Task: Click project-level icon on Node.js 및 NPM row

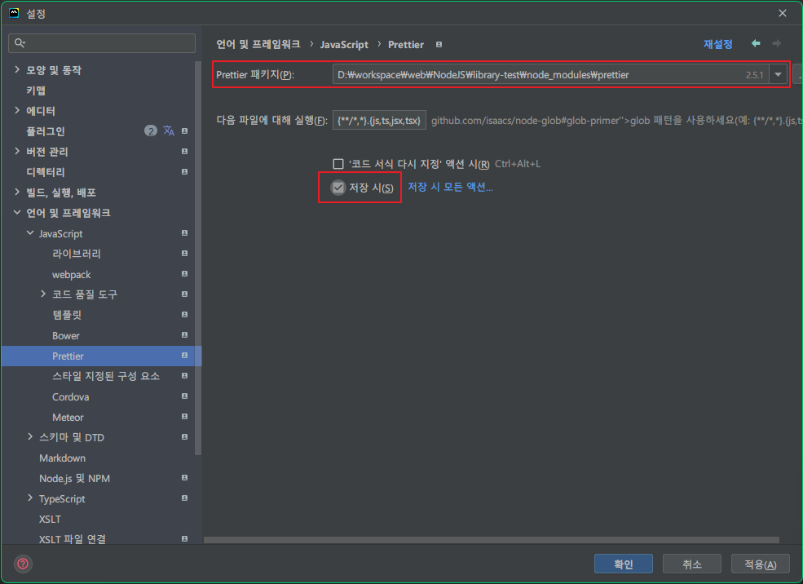Action: click(x=184, y=478)
